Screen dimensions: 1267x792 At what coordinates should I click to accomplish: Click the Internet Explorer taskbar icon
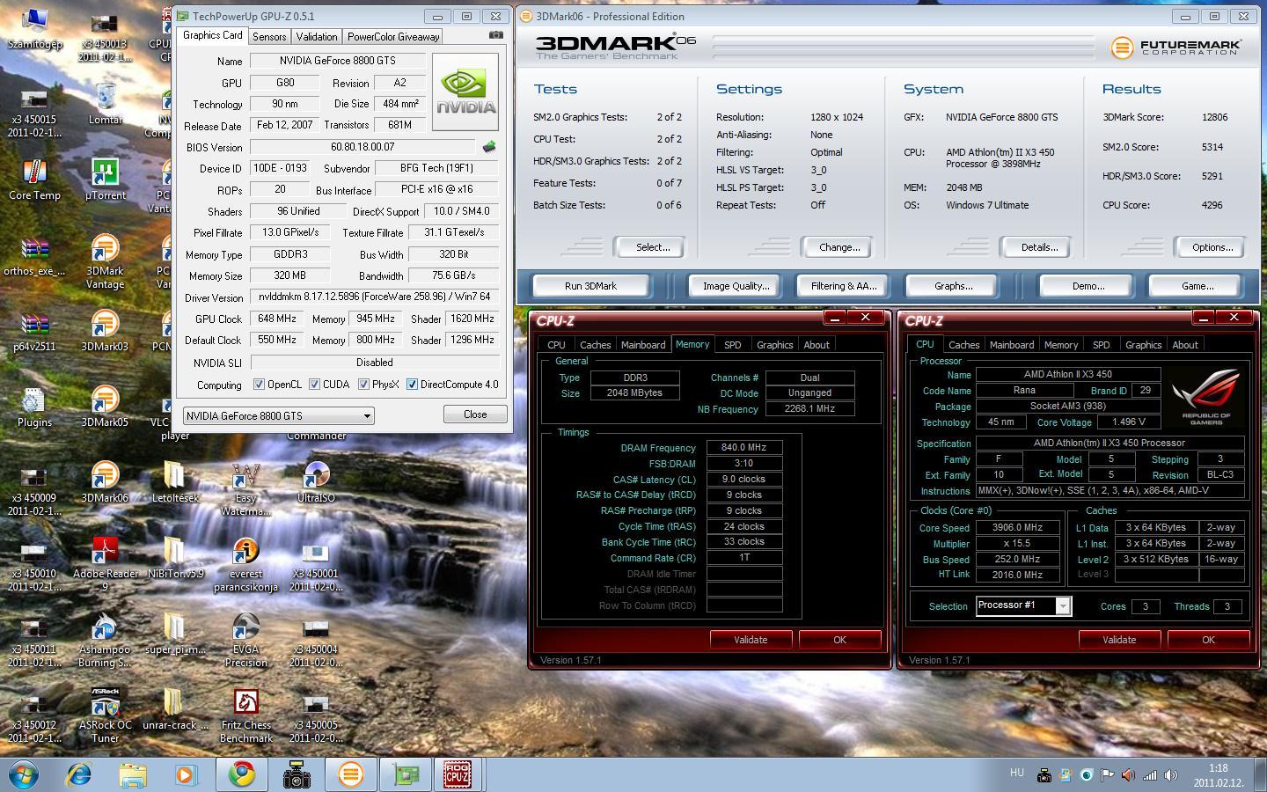pos(79,774)
